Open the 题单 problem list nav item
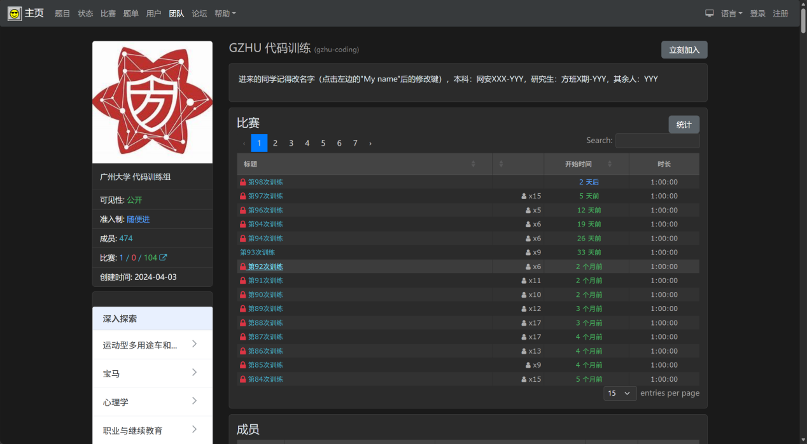 (x=131, y=13)
